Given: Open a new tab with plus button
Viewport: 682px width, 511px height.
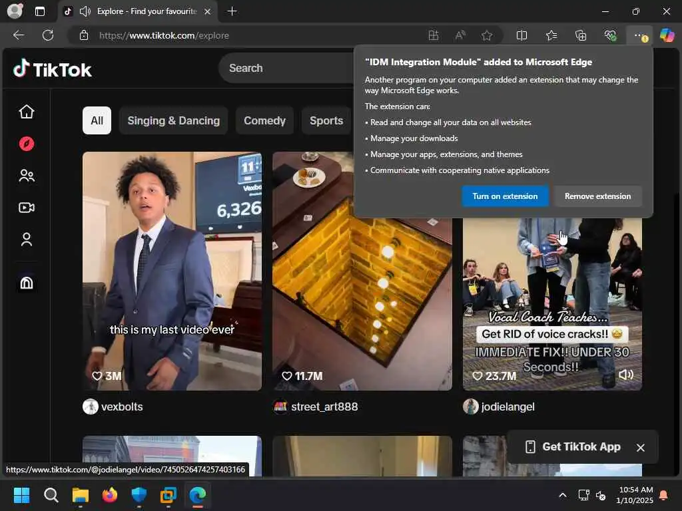Looking at the screenshot, I should click(x=232, y=11).
